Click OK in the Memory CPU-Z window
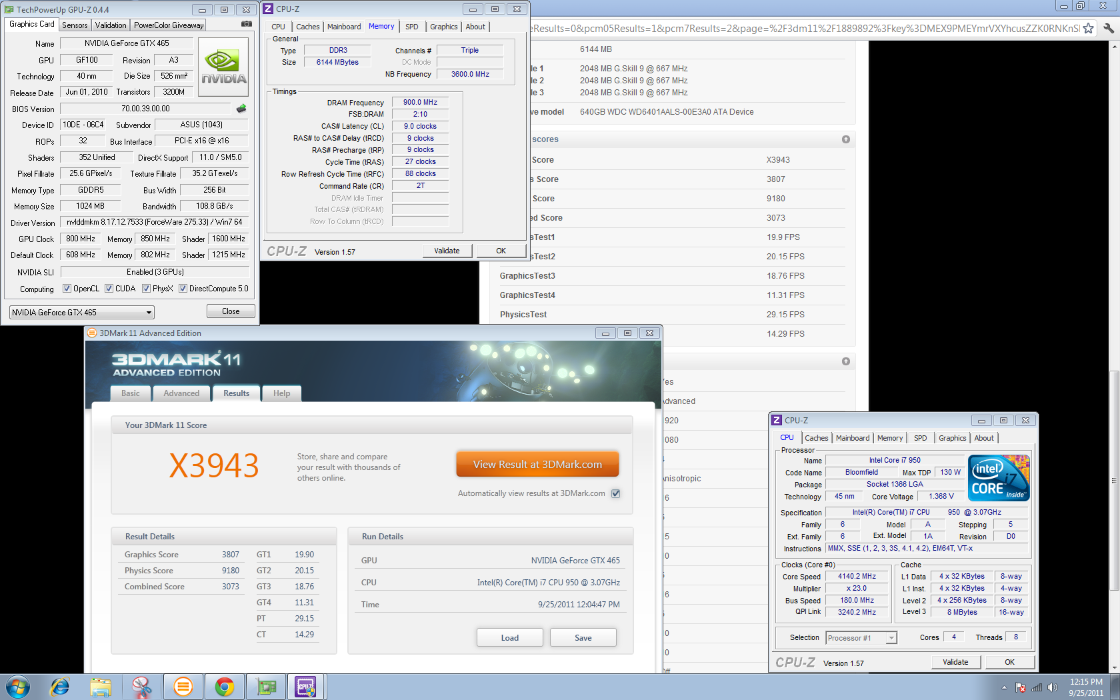This screenshot has height=700, width=1120. pos(501,251)
